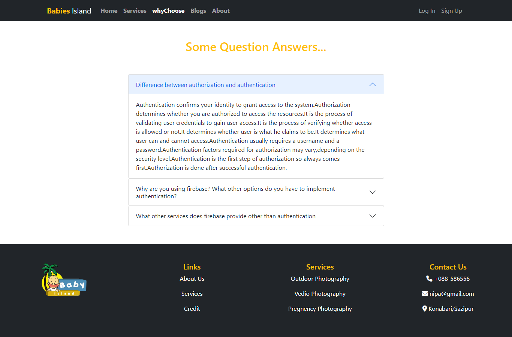512x337 pixels.
Task: Click the phone icon in Contact Us
Action: (429, 279)
